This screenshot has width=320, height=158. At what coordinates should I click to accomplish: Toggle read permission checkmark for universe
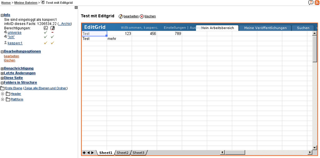click(46, 32)
